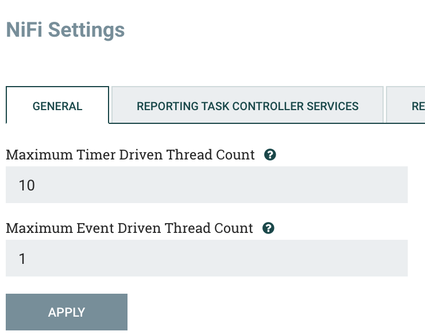Click the value 1 in the event field
The height and width of the screenshot is (335, 425).
[x=22, y=259]
